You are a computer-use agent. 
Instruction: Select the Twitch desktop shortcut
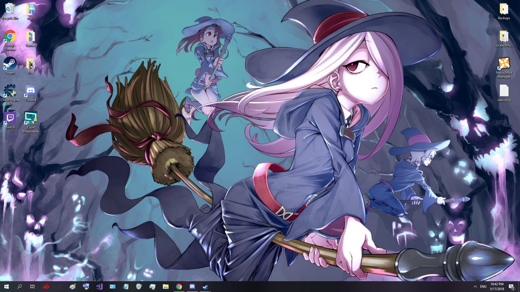pyautogui.click(x=10, y=121)
